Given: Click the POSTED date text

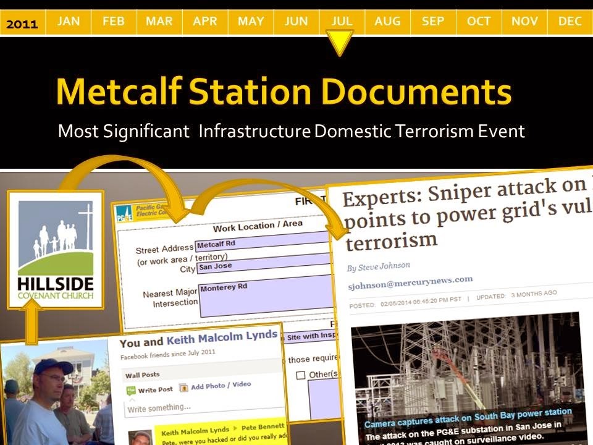Looking at the screenshot, I should click(x=405, y=302).
